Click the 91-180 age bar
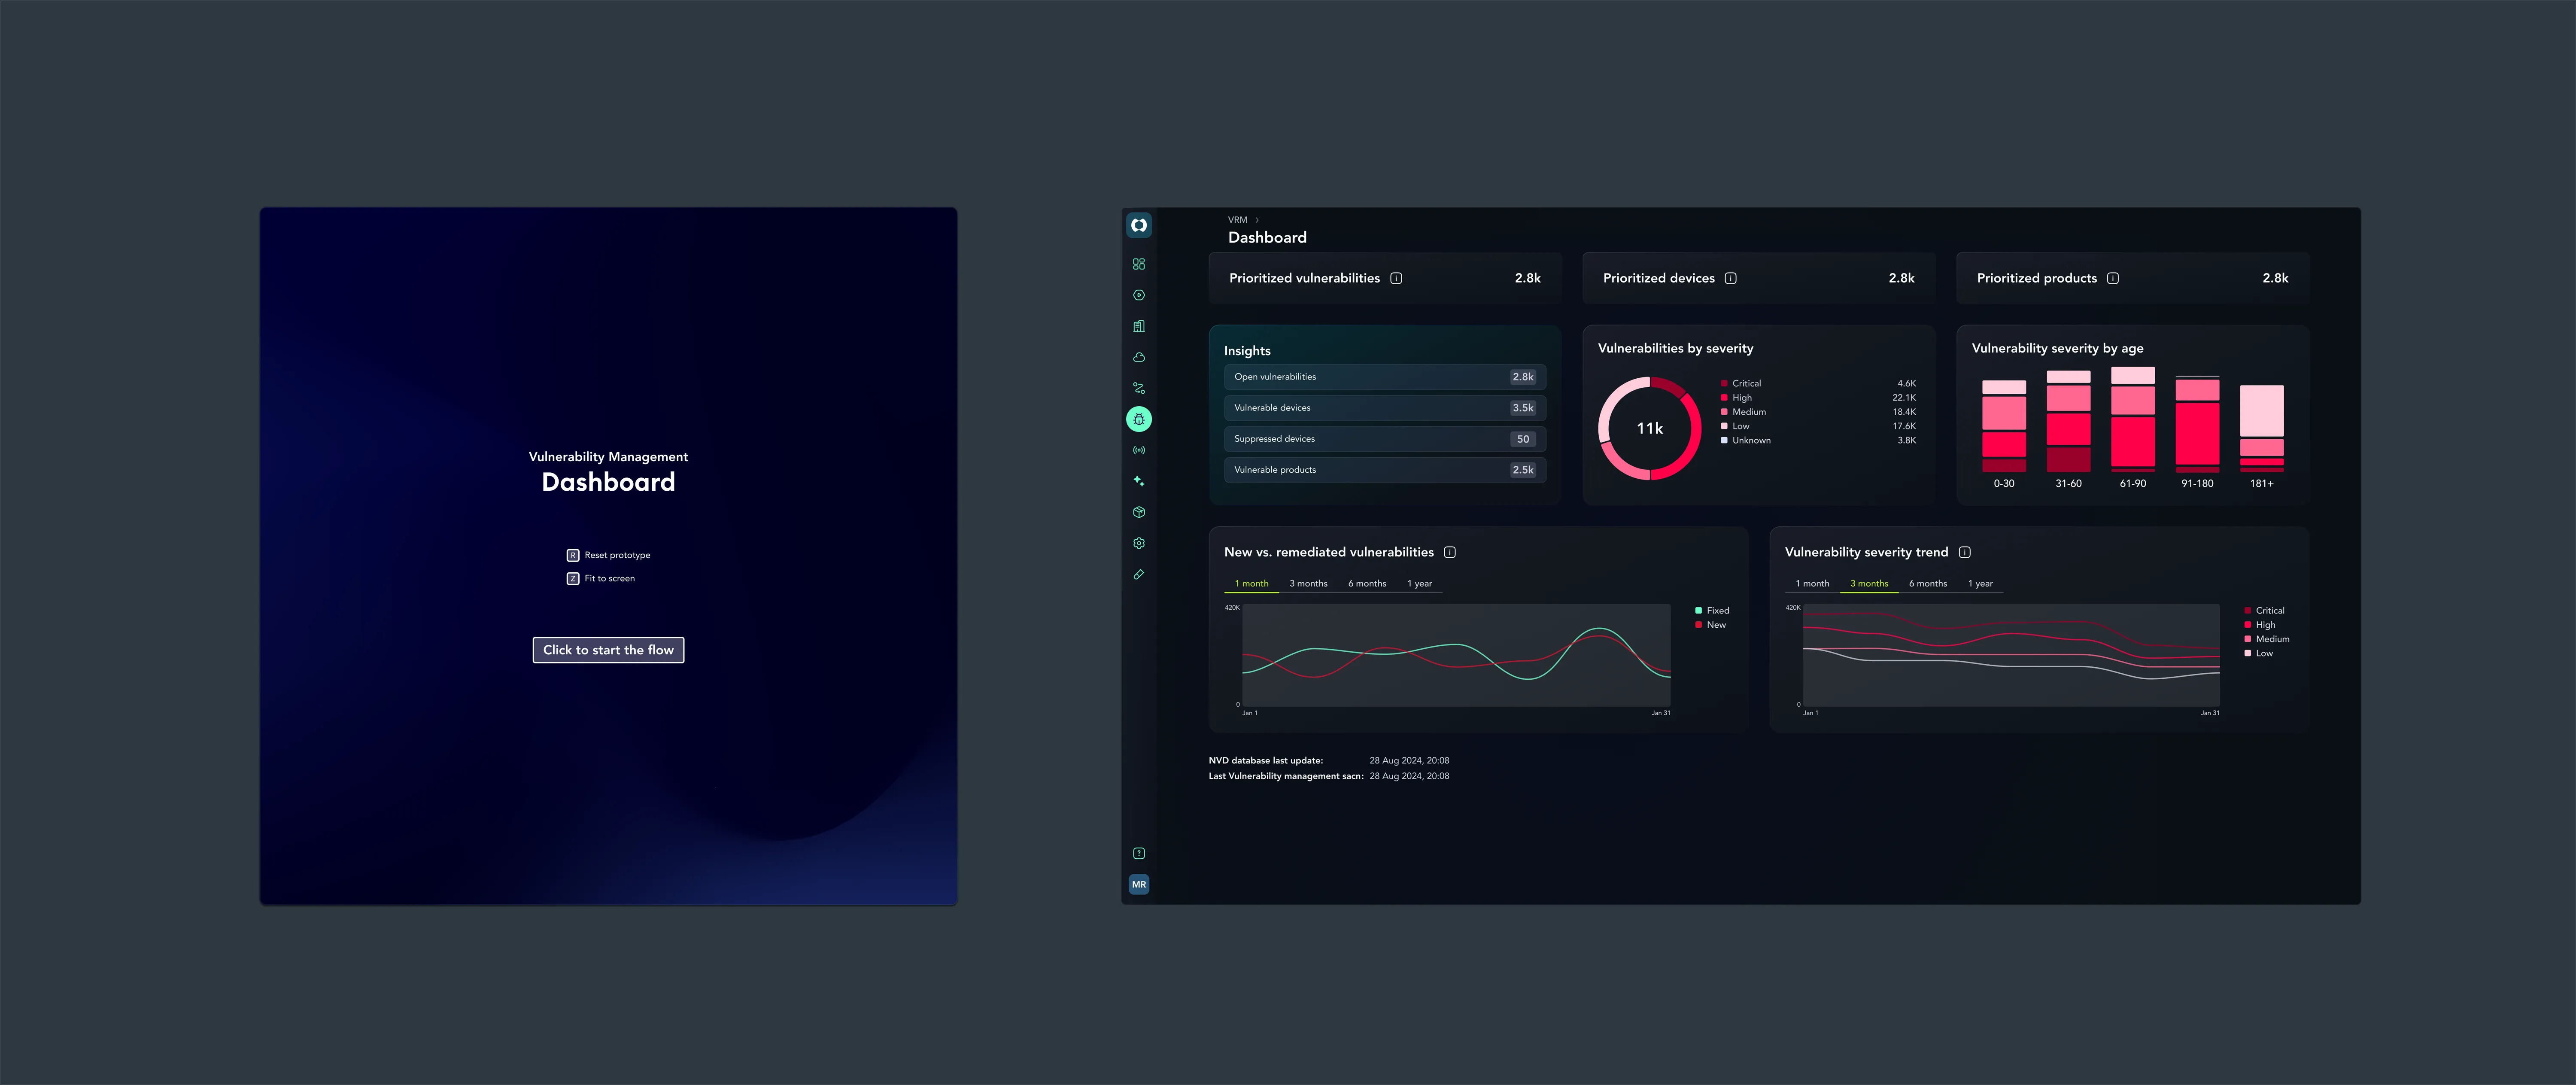The height and width of the screenshot is (1085, 2576). click(2197, 424)
